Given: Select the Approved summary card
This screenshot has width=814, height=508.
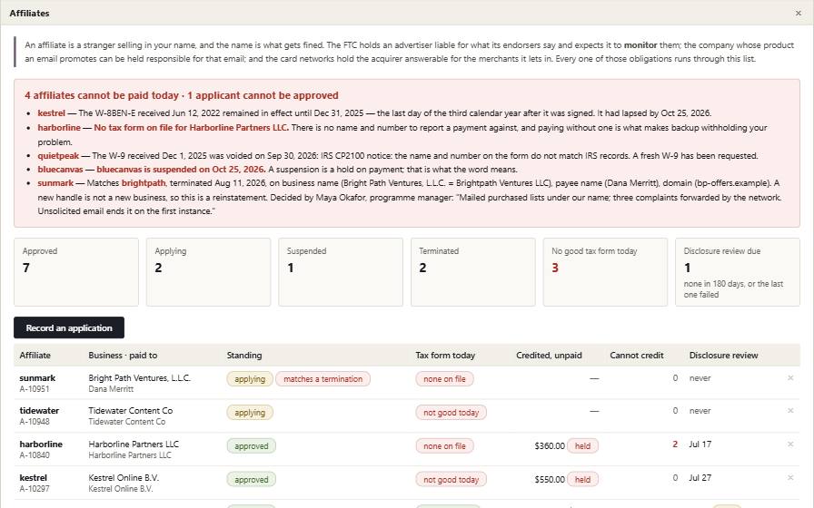Looking at the screenshot, I should (x=76, y=272).
